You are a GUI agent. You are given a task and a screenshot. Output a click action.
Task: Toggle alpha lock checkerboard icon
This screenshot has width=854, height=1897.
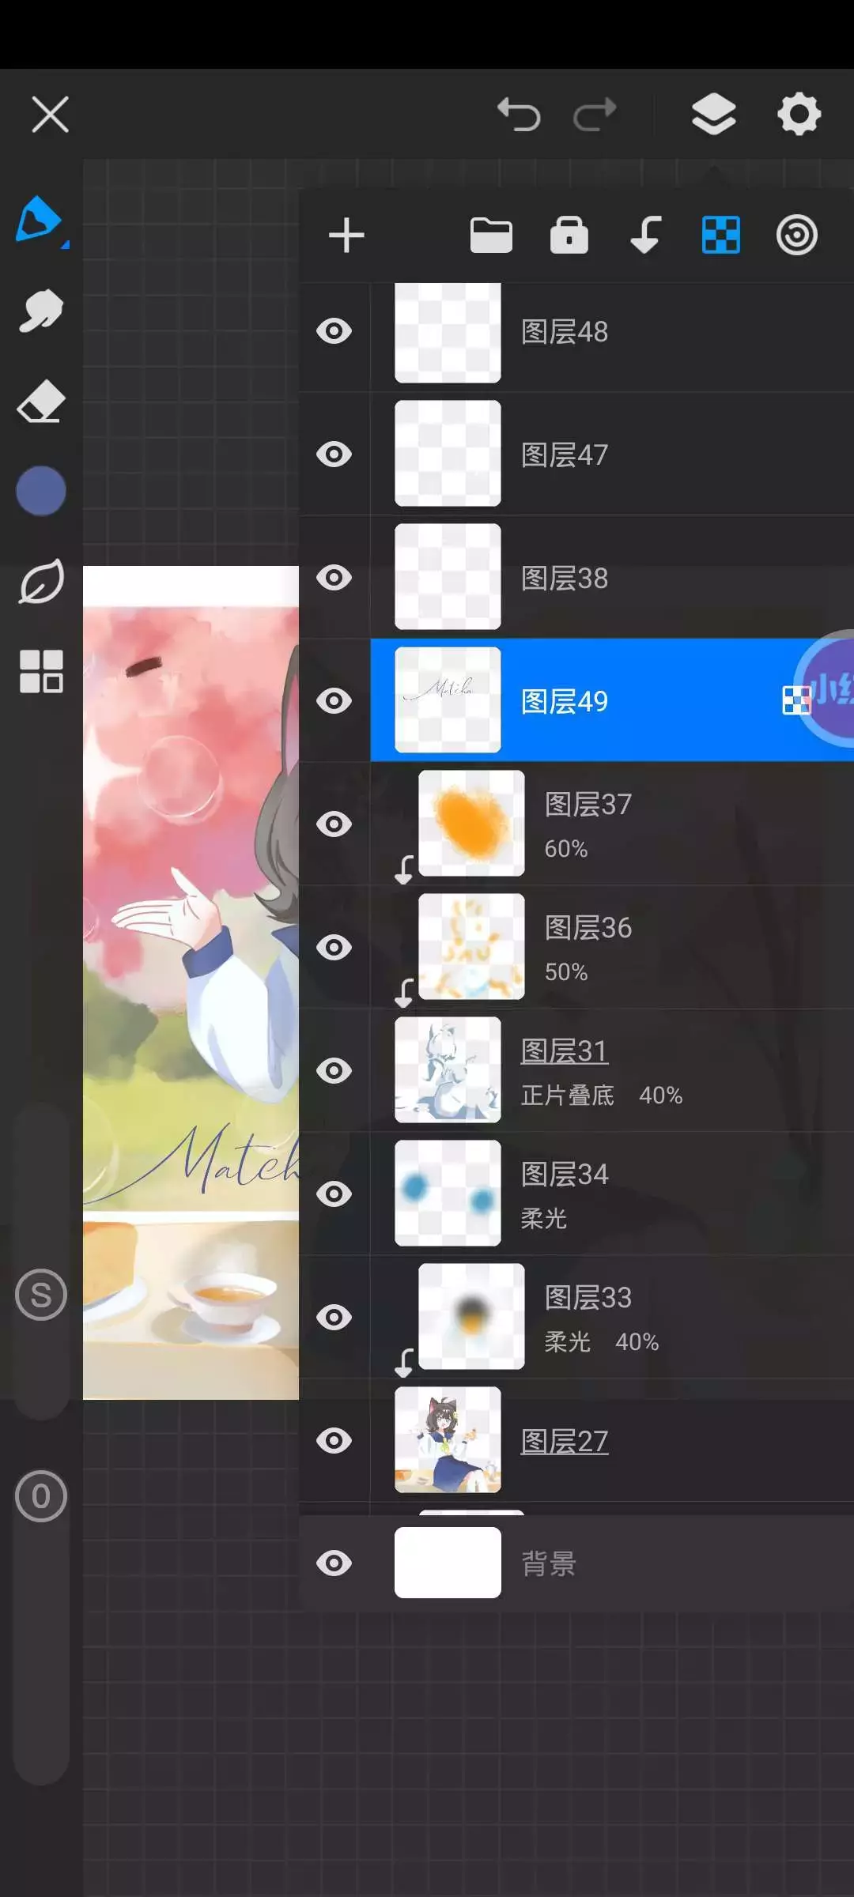721,236
